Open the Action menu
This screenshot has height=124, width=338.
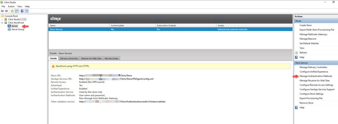[x=11, y=7]
